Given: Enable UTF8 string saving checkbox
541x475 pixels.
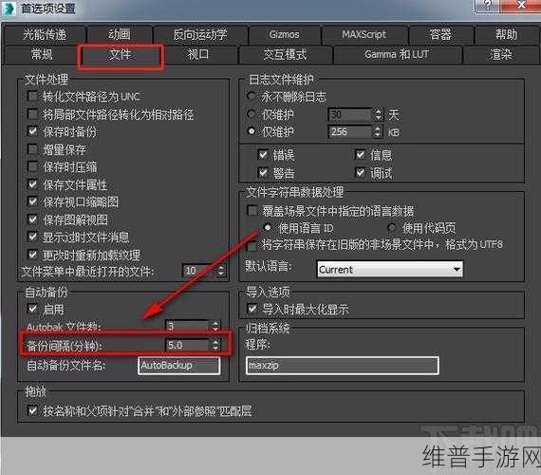Looking at the screenshot, I should pyautogui.click(x=252, y=246).
